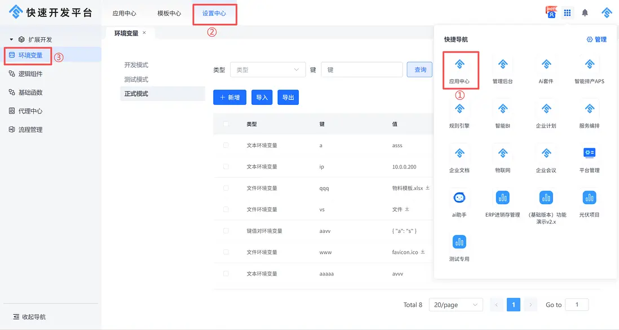Open the 物联网 icon
619x330 pixels.
[x=502, y=153]
